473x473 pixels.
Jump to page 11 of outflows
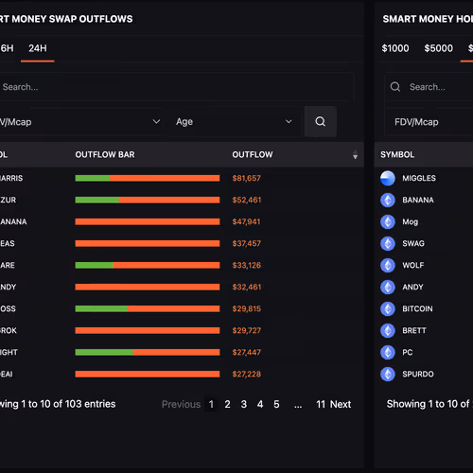321,404
